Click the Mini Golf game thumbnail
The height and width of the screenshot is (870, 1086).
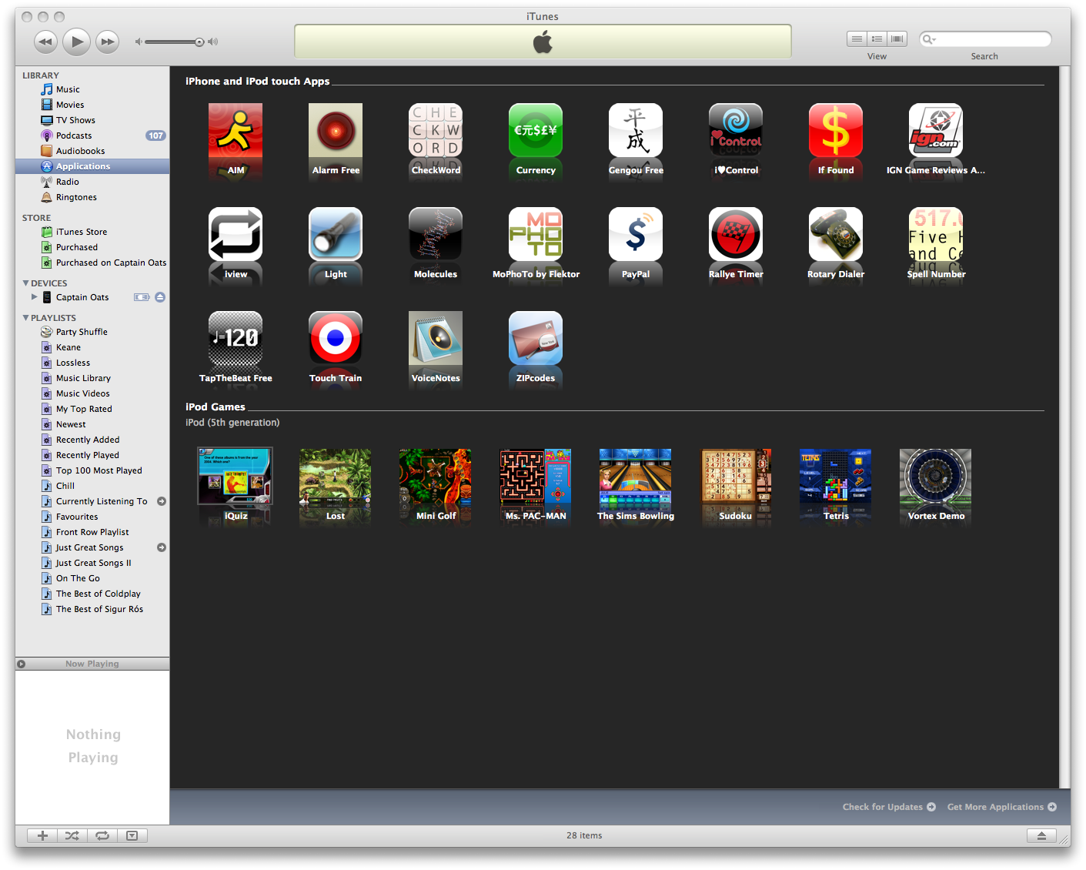pos(436,476)
